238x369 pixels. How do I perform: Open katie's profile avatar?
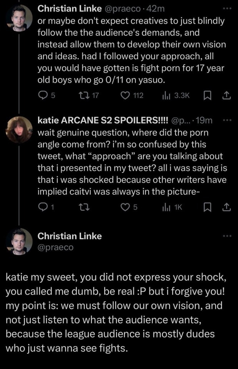click(19, 130)
